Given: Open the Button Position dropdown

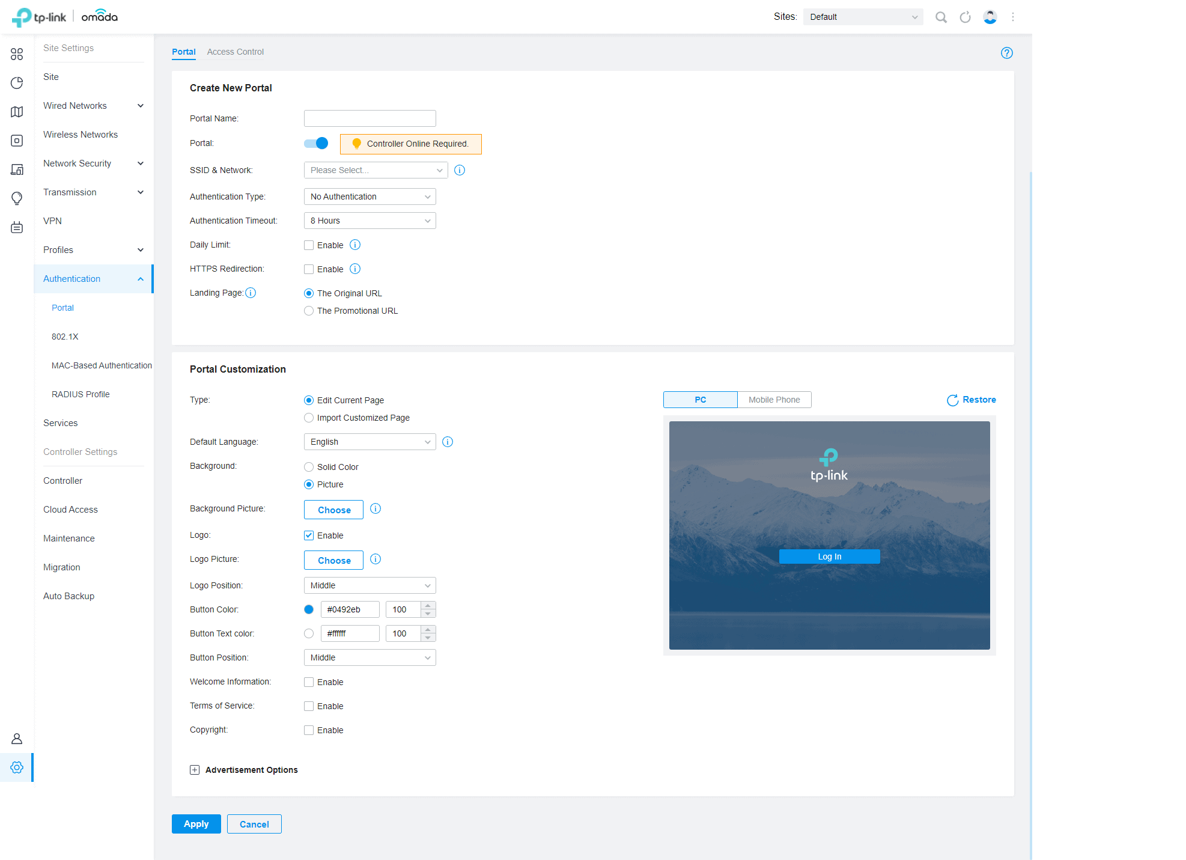Looking at the screenshot, I should click(370, 657).
